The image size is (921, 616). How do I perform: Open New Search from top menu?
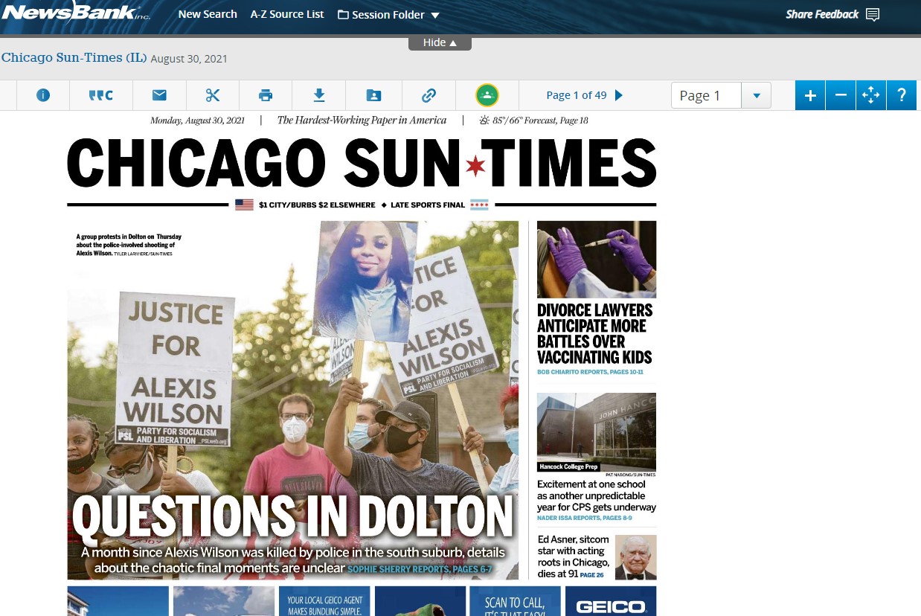click(x=208, y=14)
